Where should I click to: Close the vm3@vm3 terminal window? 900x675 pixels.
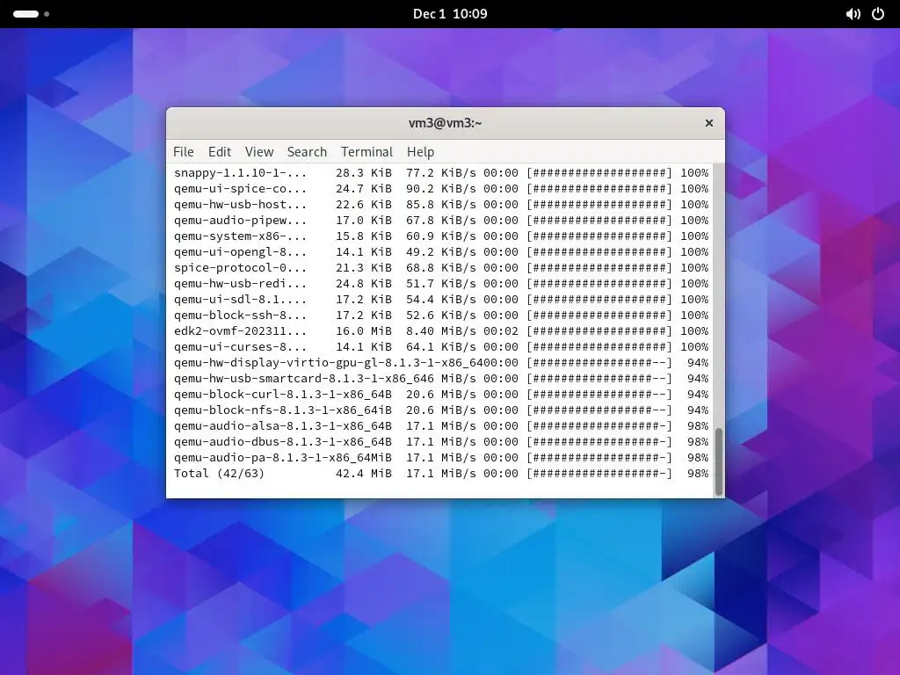(709, 123)
